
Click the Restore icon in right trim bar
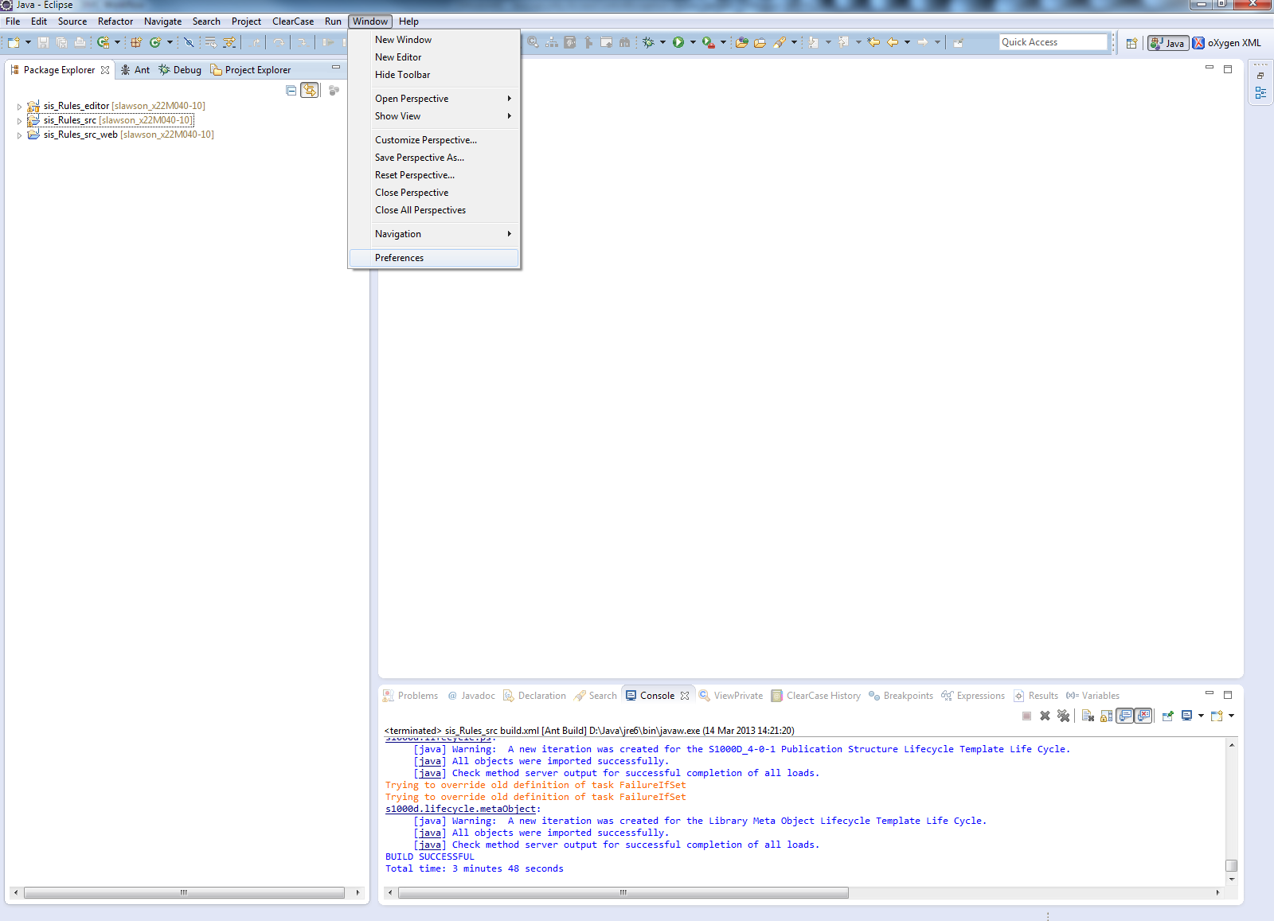point(1260,76)
